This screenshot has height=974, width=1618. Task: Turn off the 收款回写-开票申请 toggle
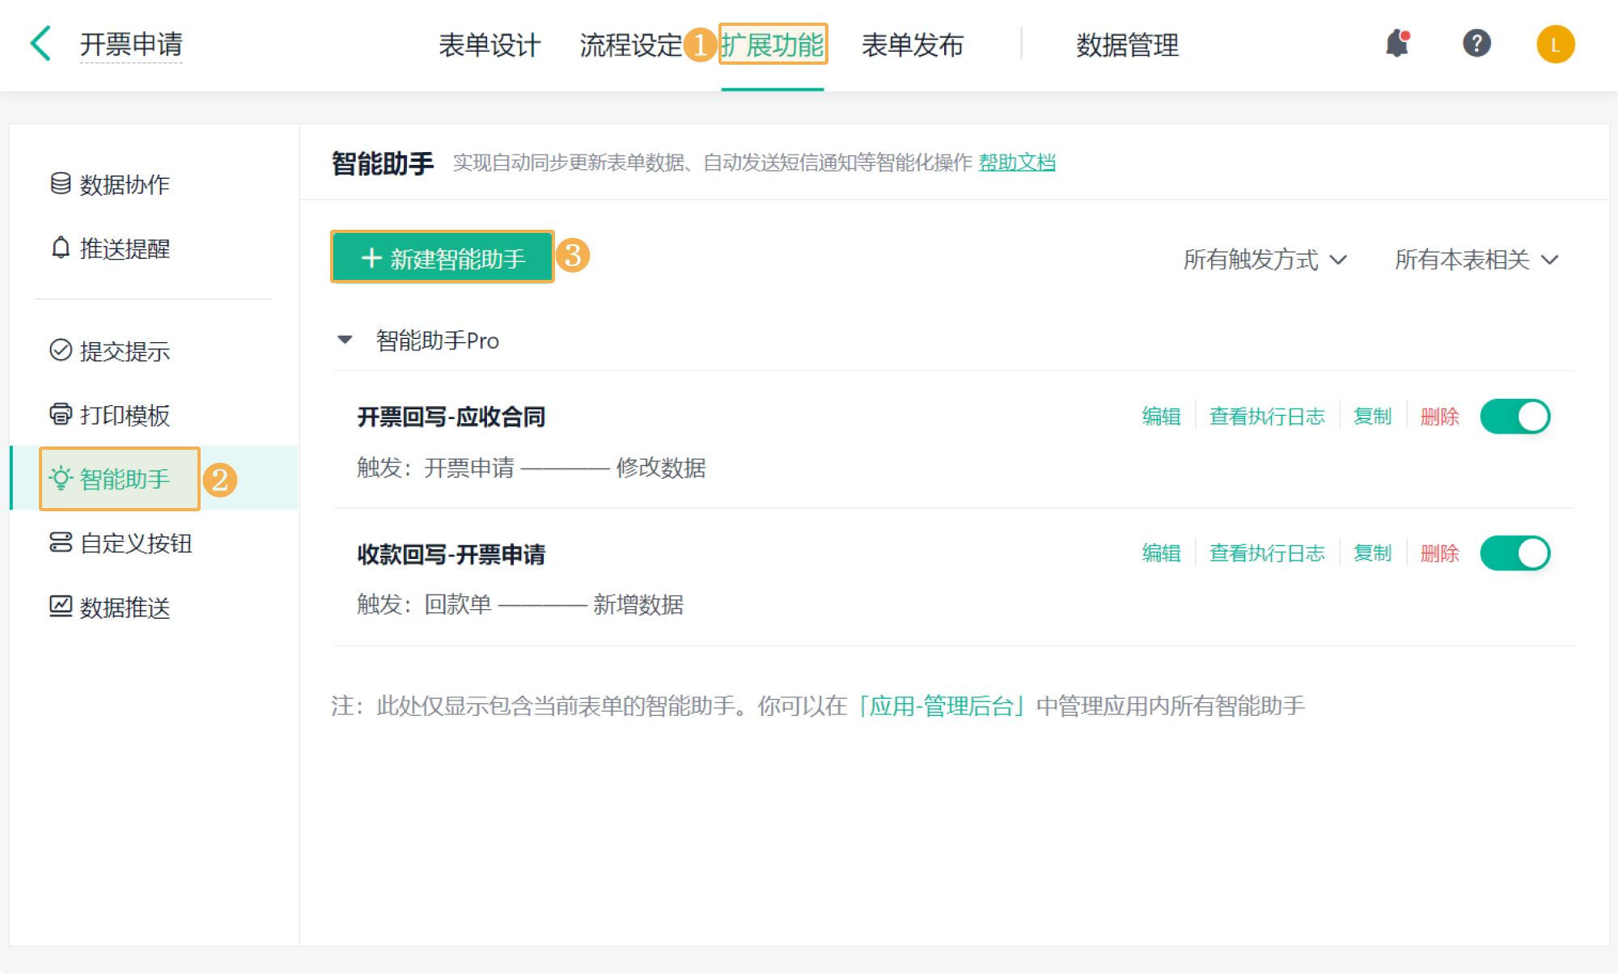[1514, 553]
